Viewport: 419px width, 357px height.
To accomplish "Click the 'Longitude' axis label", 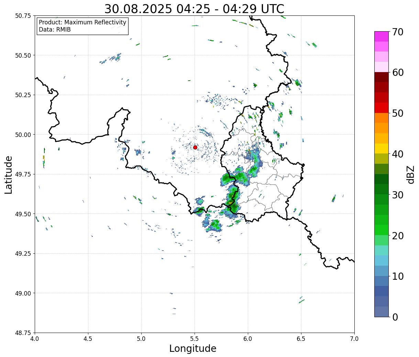I will click(x=193, y=348).
